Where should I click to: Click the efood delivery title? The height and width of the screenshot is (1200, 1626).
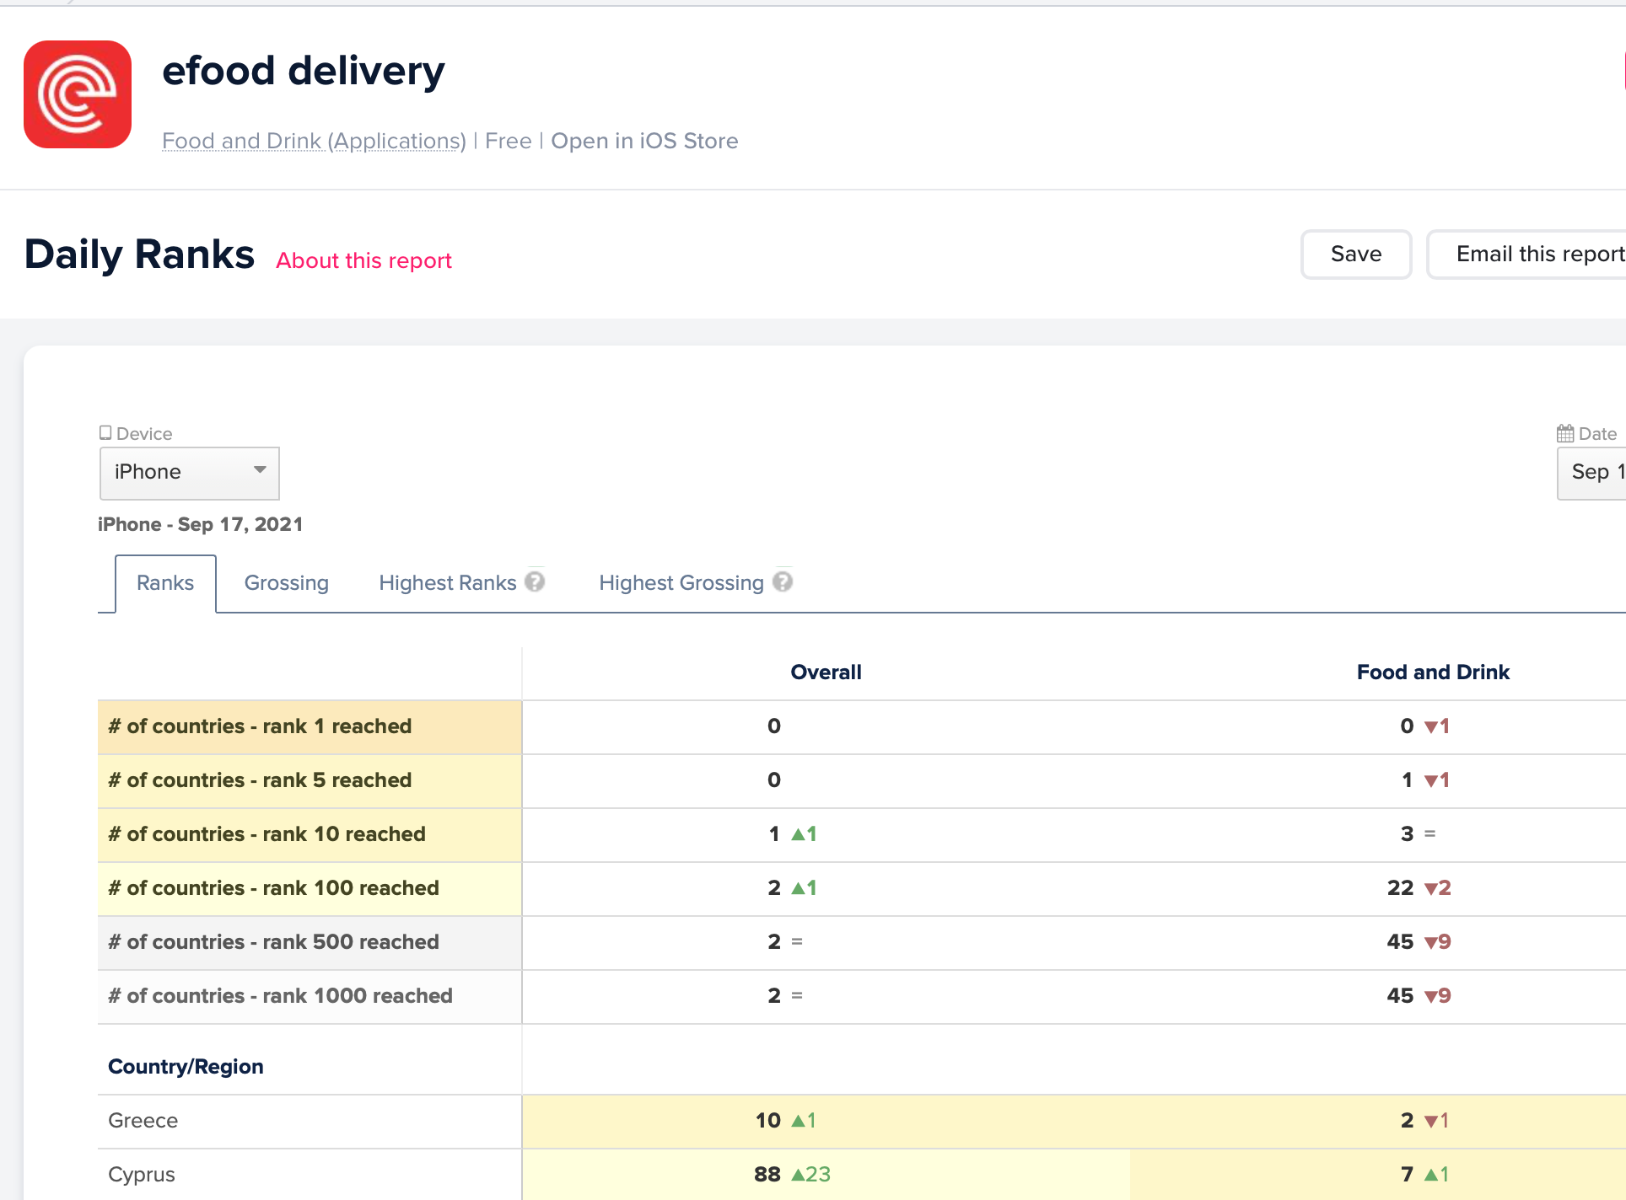304,71
